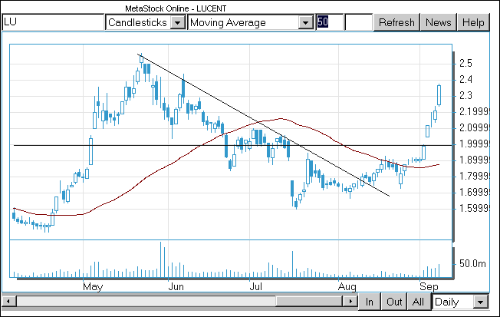This screenshot has width=500, height=317.
Task: Click the Help button
Action: [x=473, y=22]
